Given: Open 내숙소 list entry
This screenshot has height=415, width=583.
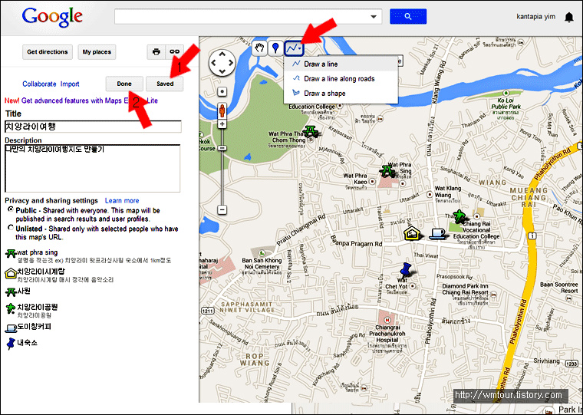Looking at the screenshot, I should point(28,342).
